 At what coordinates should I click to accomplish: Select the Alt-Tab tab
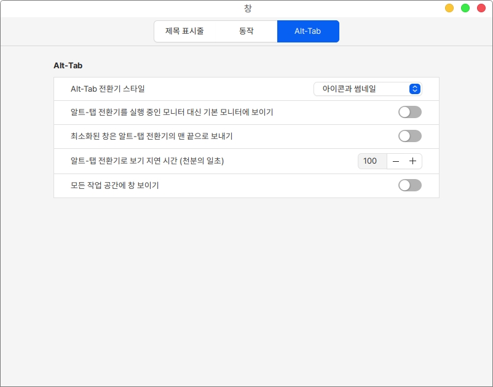pyautogui.click(x=307, y=31)
